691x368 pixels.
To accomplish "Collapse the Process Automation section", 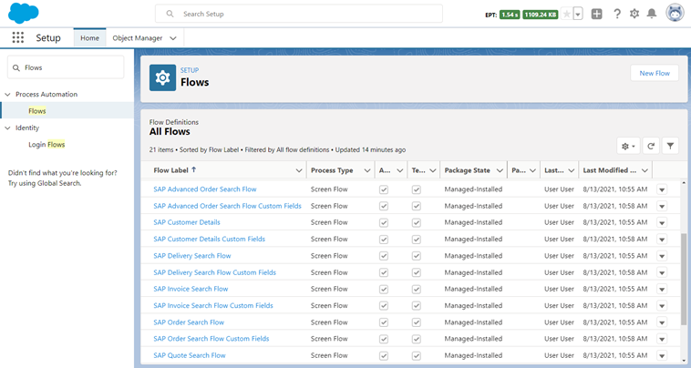I will [7, 94].
